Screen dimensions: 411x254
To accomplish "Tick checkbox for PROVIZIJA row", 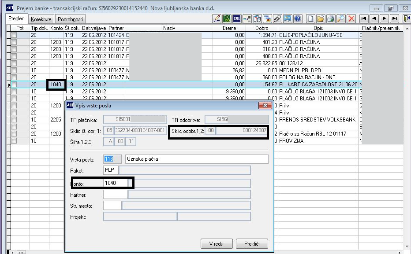I will pos(14,141).
